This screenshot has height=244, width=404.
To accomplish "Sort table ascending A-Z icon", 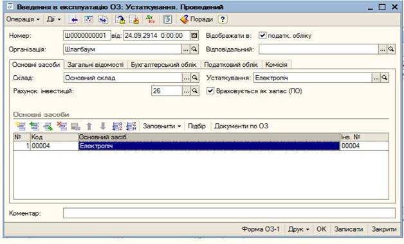I will [x=117, y=126].
